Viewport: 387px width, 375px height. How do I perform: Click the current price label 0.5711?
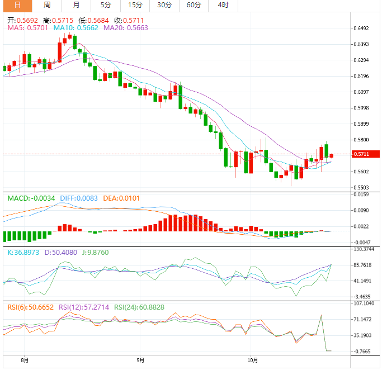coord(366,154)
